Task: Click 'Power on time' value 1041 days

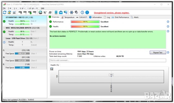Action: point(85,51)
